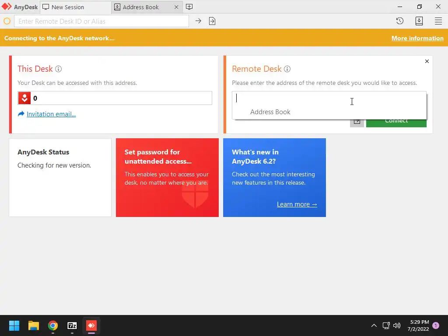This screenshot has width=448, height=336.
Task: Open the volume tray icon
Action: pos(397,325)
